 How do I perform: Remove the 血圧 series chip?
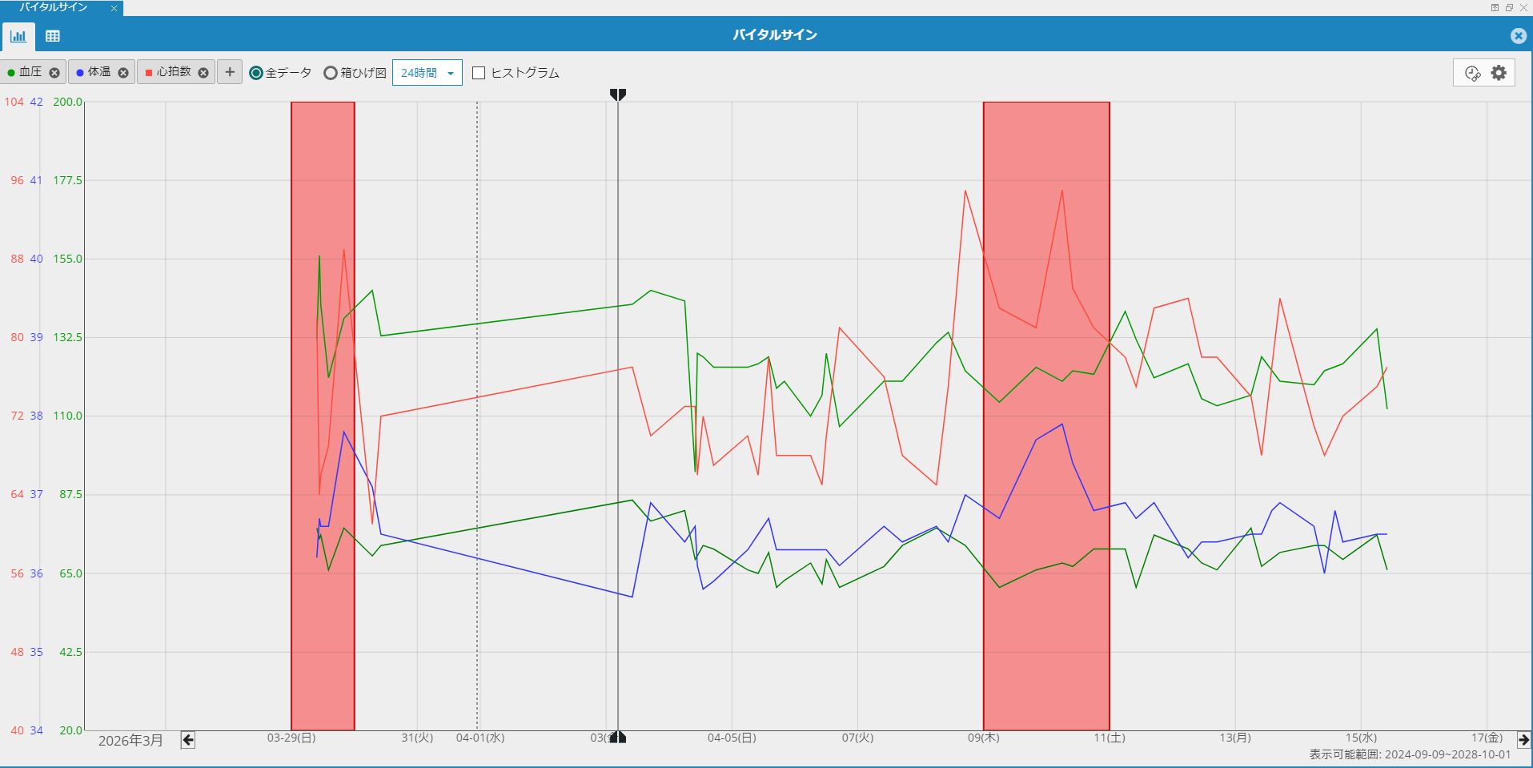click(x=54, y=73)
